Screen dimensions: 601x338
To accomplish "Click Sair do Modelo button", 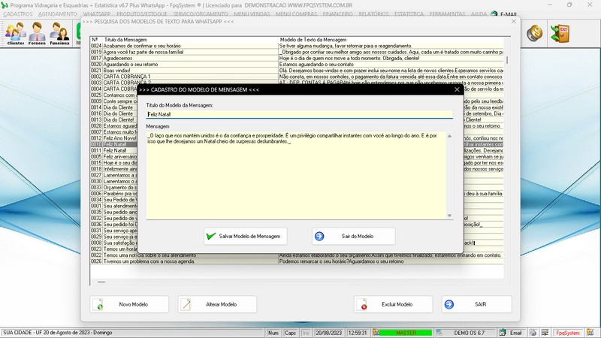I will pyautogui.click(x=353, y=236).
